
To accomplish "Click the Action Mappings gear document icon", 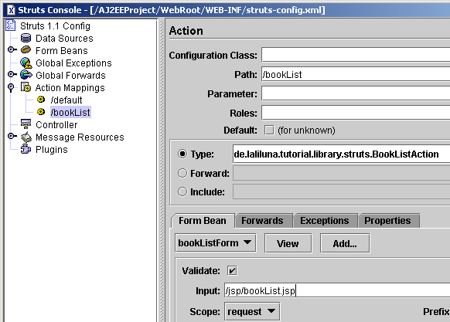I will [x=26, y=87].
